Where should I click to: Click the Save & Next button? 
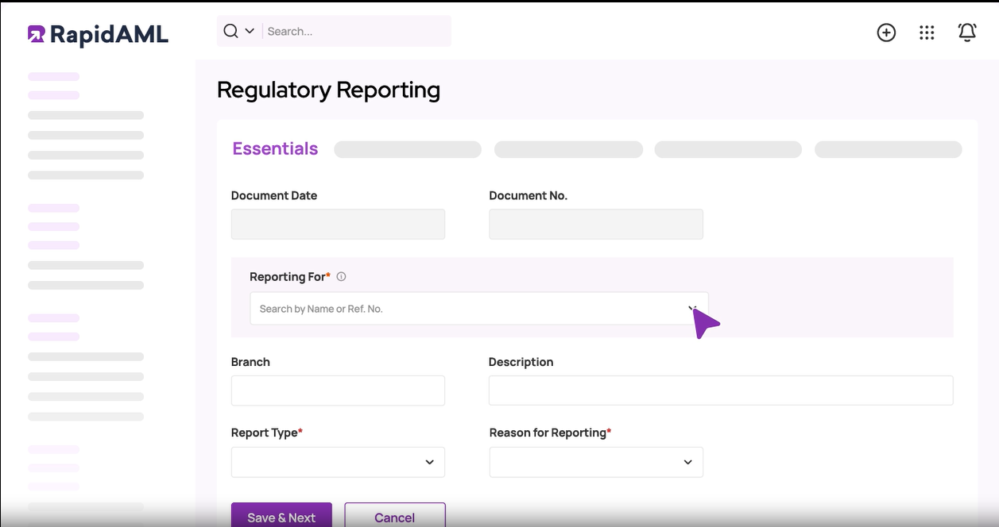pyautogui.click(x=281, y=517)
